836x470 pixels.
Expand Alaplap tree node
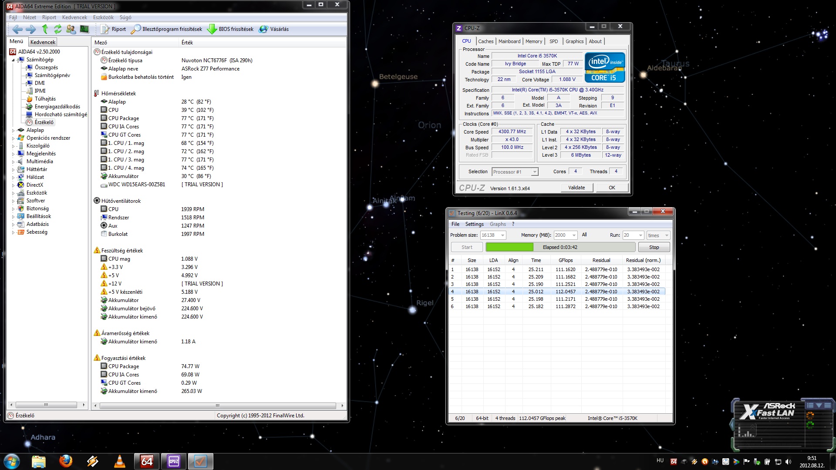[13, 130]
